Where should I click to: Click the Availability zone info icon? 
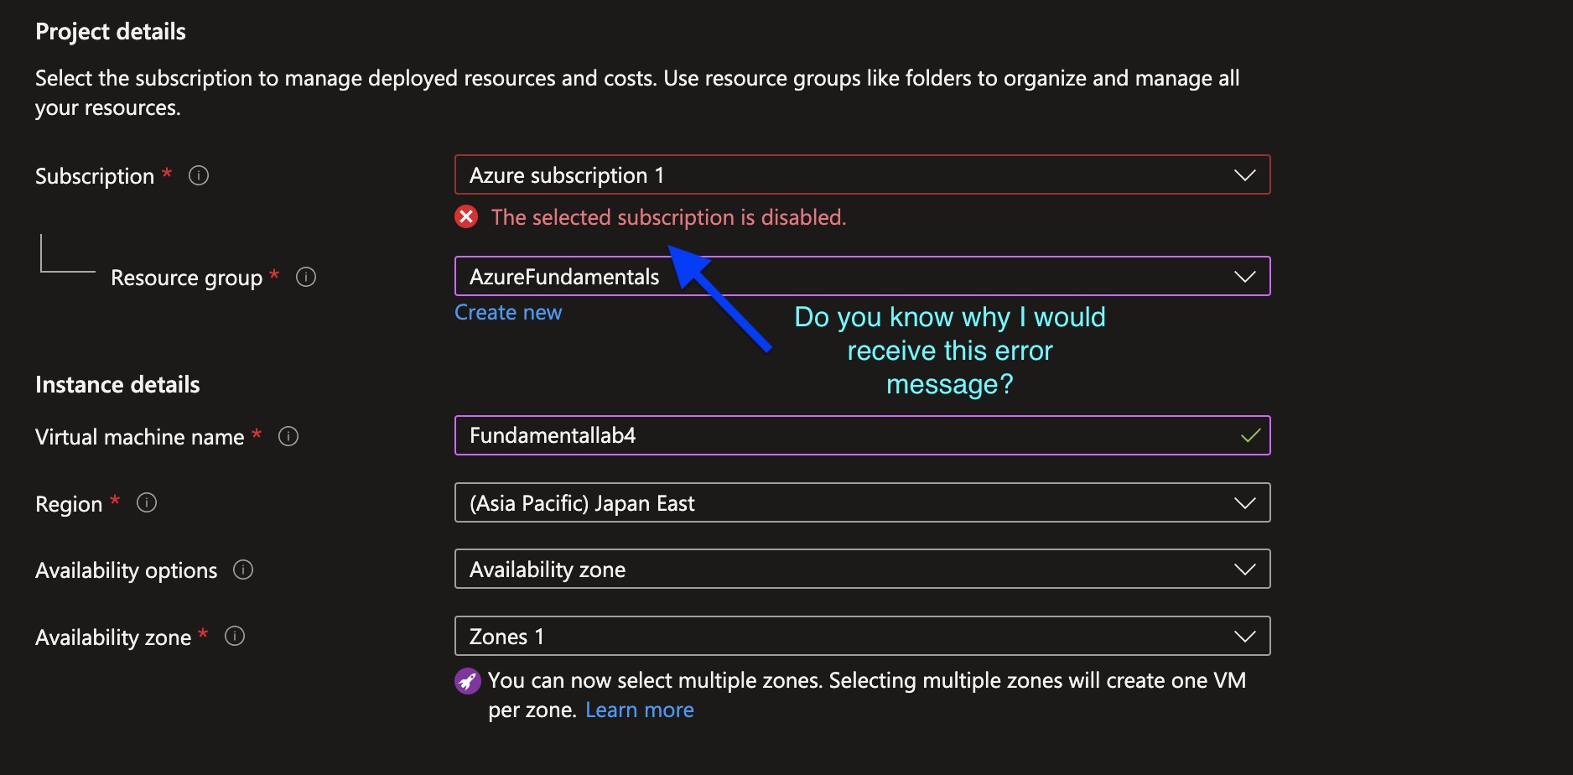(x=234, y=636)
